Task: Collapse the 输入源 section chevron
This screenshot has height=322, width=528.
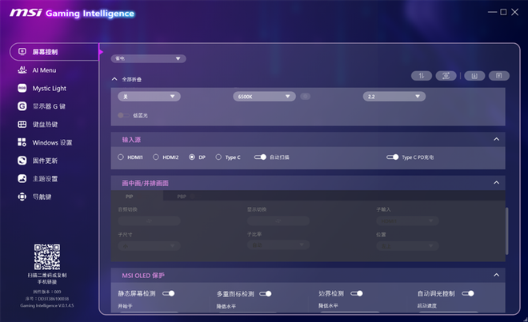Action: coord(496,139)
